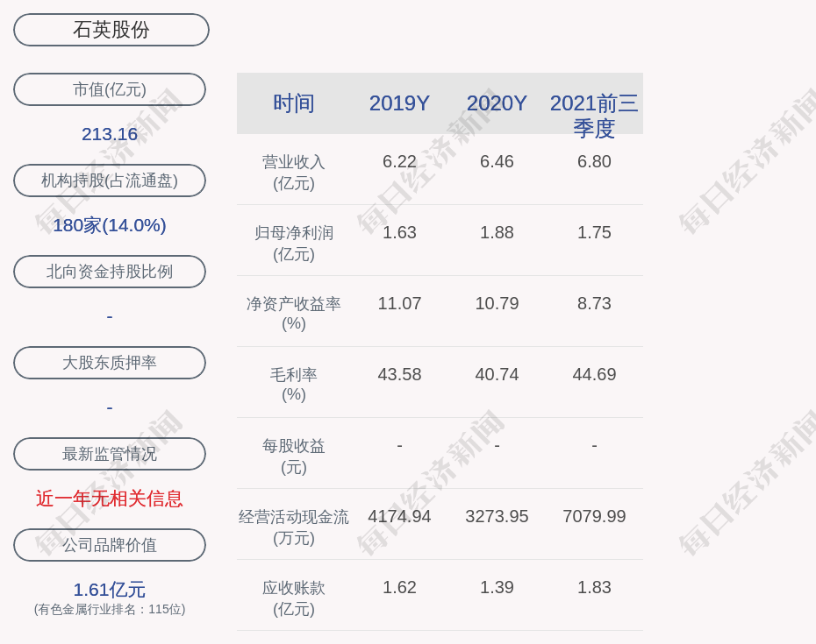Click gross margin value 44.69
Screen dimensions: 816x644
tap(594, 374)
